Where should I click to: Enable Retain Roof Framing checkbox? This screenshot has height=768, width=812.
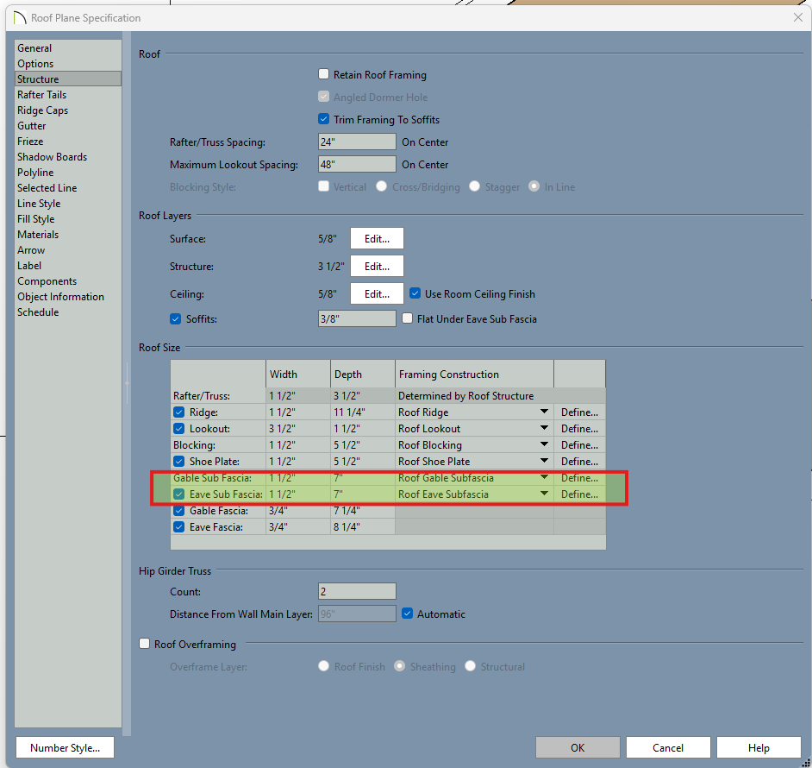point(324,75)
